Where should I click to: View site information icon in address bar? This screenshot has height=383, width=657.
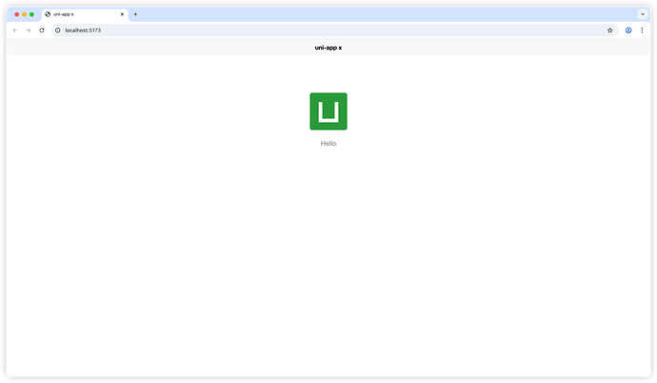(x=58, y=30)
